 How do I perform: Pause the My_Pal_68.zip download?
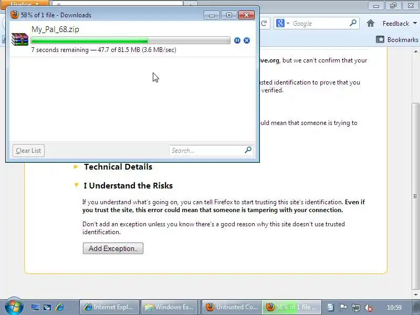pos(237,40)
